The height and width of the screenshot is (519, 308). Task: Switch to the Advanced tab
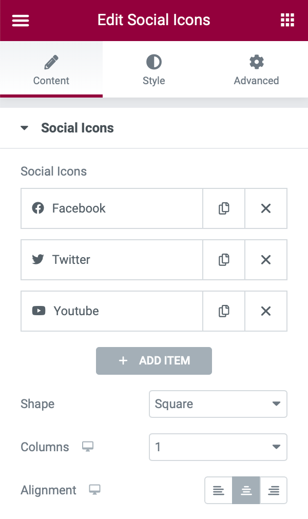[256, 70]
